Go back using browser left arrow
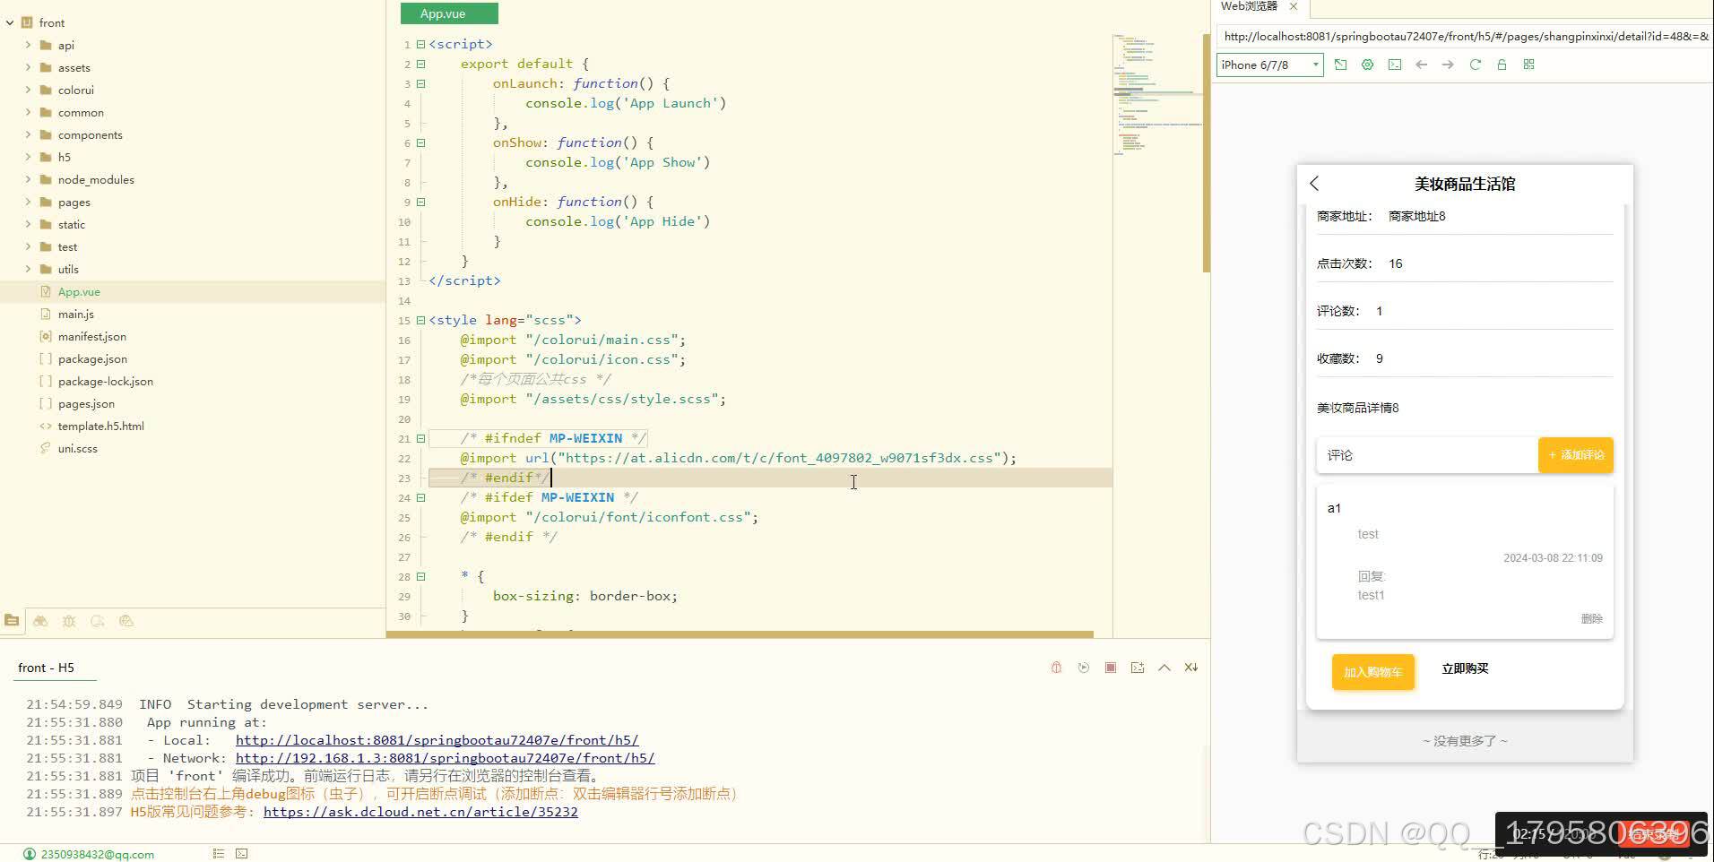The width and height of the screenshot is (1714, 862). [x=1421, y=65]
